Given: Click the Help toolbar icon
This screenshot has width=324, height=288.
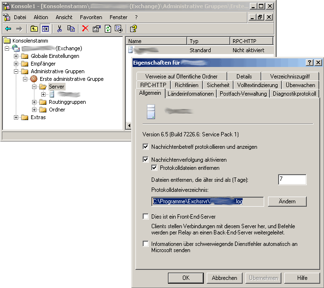Looking at the screenshot, I should click(x=134, y=29).
